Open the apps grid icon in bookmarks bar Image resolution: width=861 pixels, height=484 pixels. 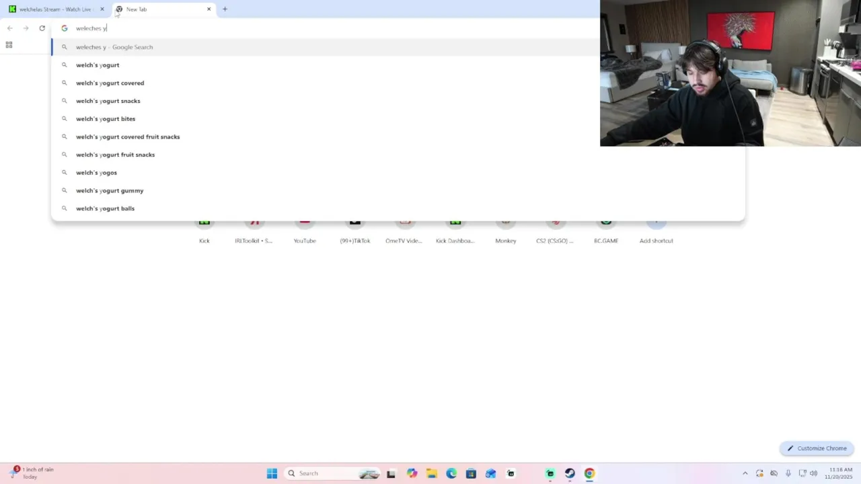(9, 45)
